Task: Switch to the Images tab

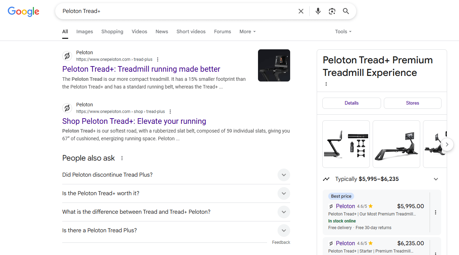Action: (x=85, y=31)
